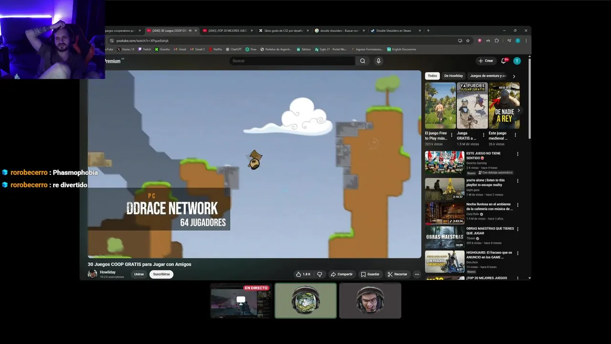Open 'YA PUEDES JUGAR GRATIS' short thumbnail

coord(472,105)
